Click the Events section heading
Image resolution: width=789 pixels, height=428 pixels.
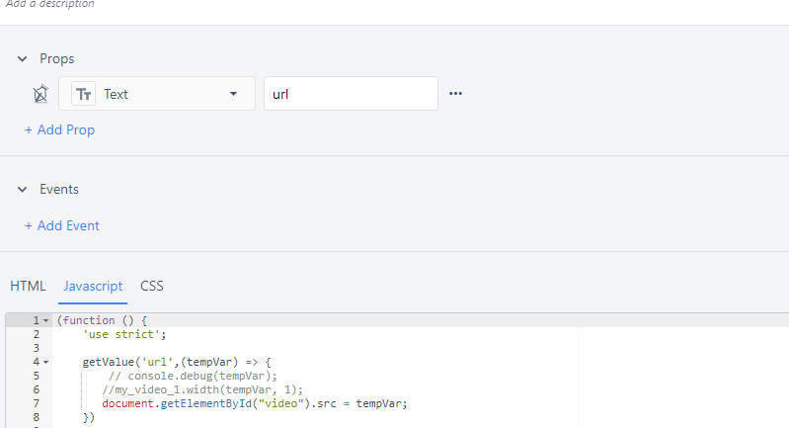(x=59, y=189)
